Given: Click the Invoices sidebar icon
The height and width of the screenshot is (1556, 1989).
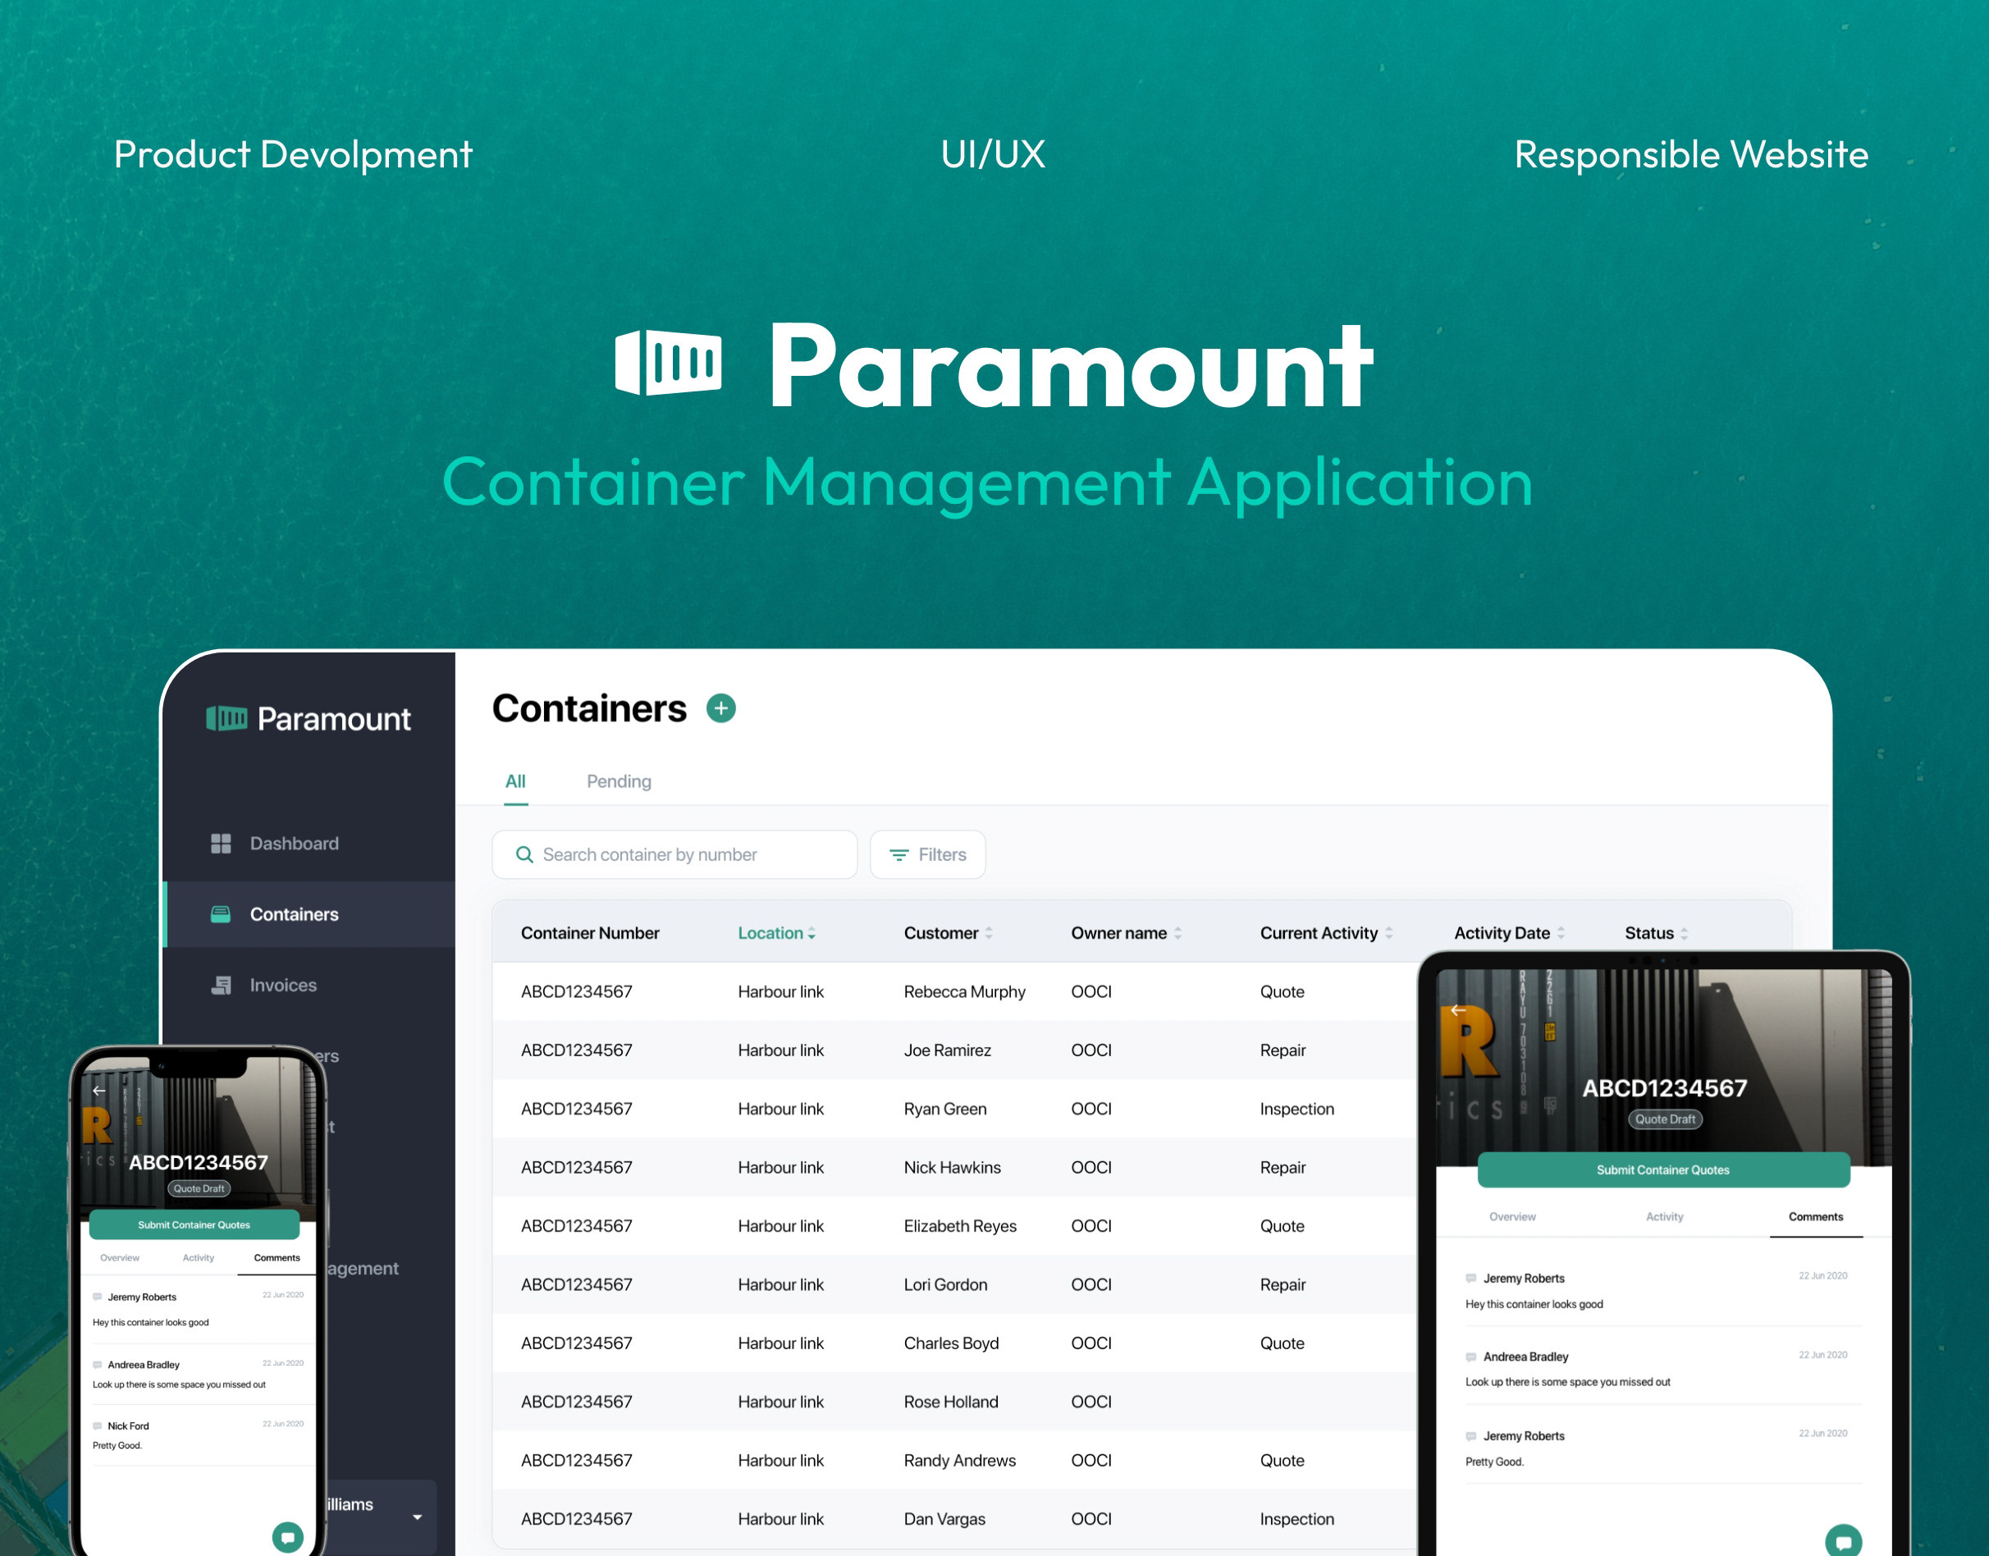Looking at the screenshot, I should coord(221,985).
